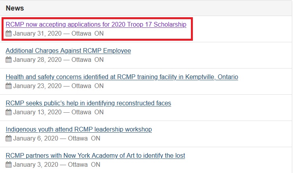Open Additional Charges Against RCMP Employee link
This screenshot has width=293, height=173.
tap(68, 51)
